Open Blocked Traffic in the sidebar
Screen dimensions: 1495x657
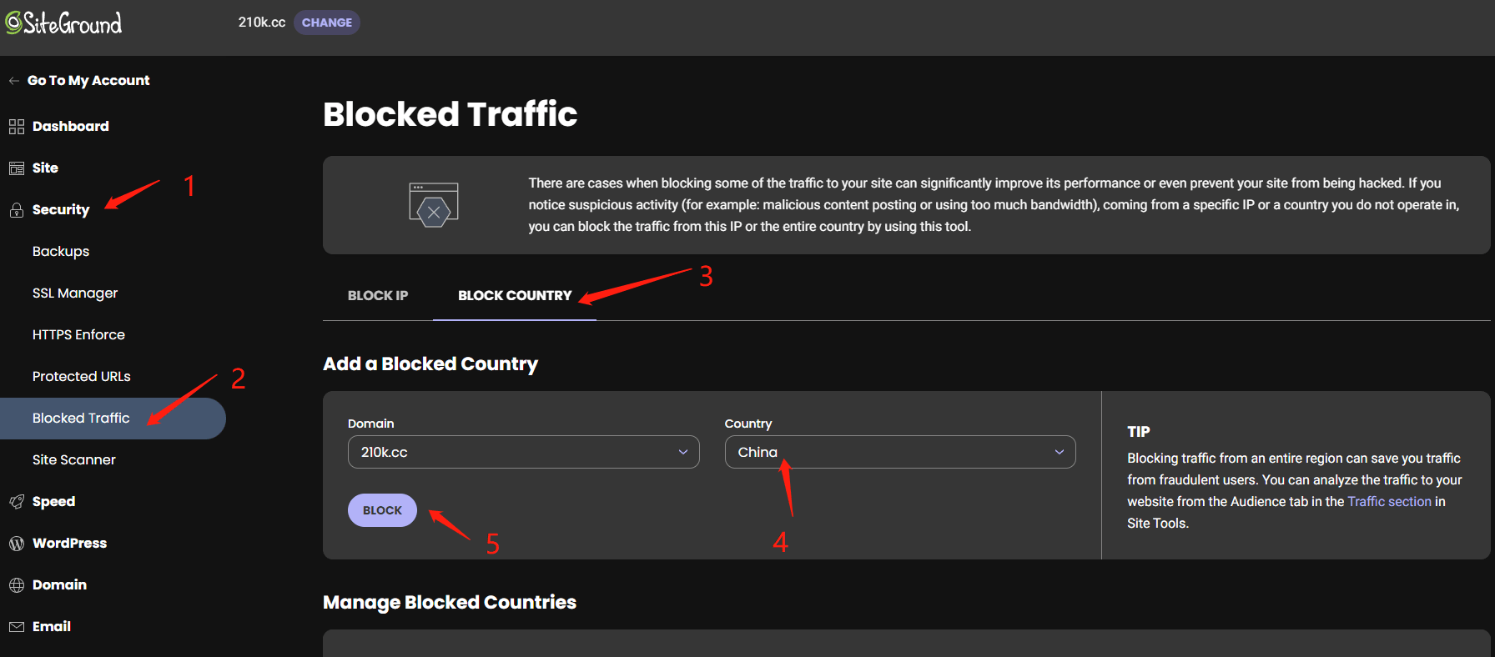[81, 418]
